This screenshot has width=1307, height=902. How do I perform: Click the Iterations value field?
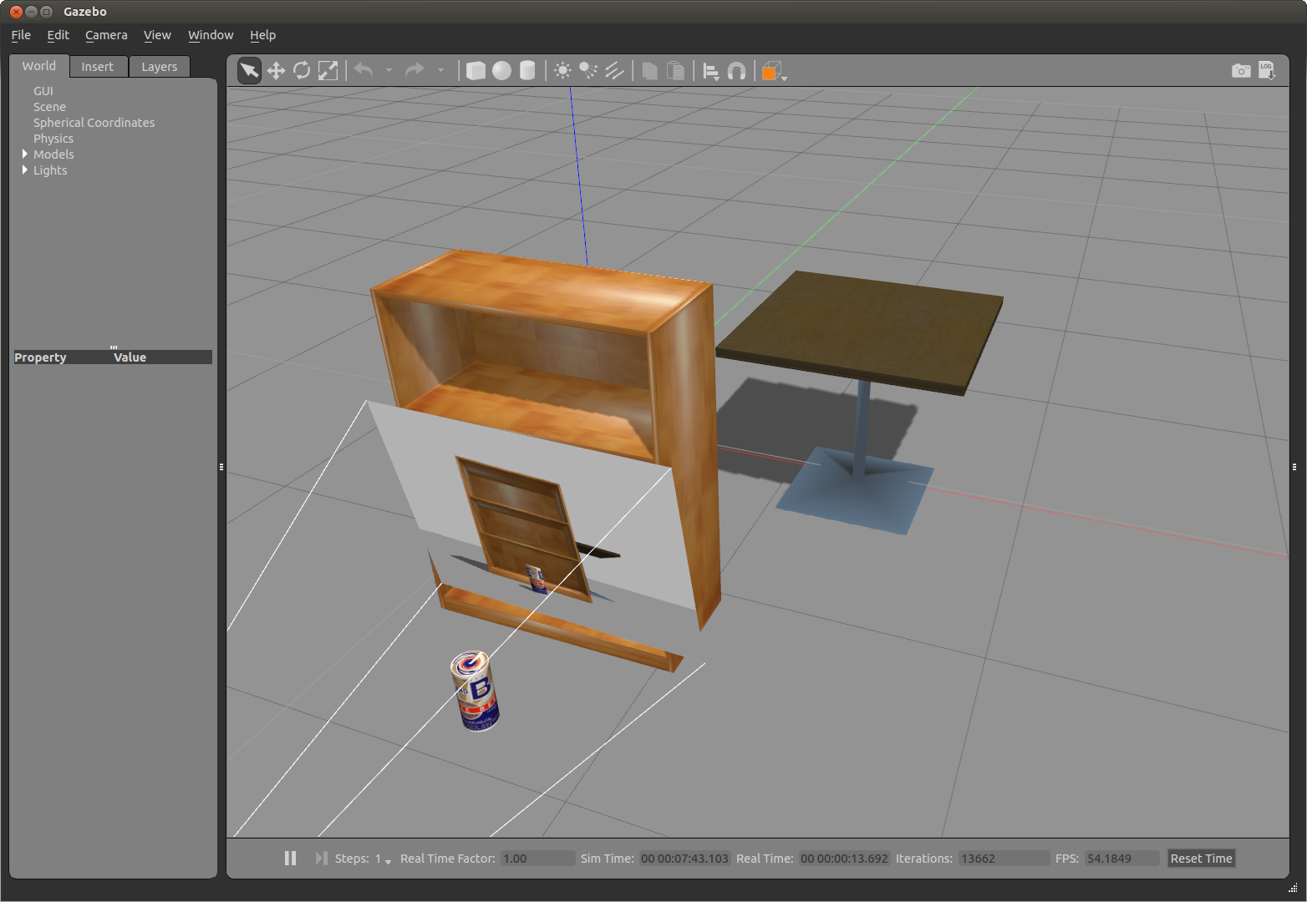[1004, 859]
